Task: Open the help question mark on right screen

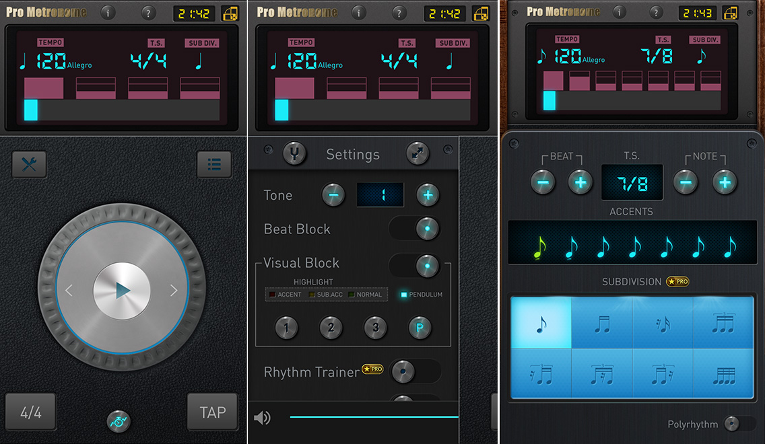Action: pyautogui.click(x=656, y=12)
